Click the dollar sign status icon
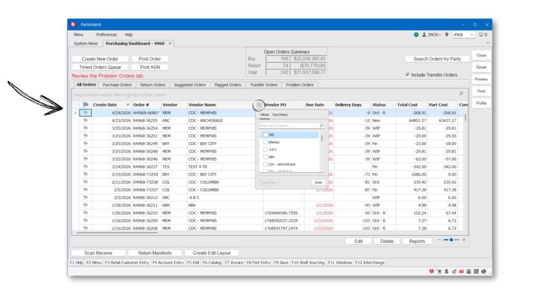This screenshot has width=534, height=300. coord(446,271)
